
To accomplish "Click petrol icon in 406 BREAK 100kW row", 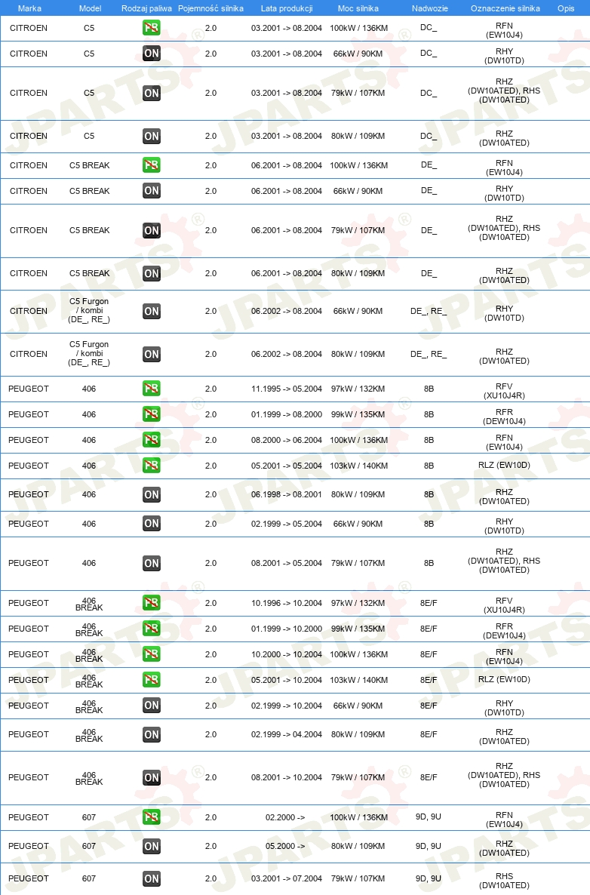I will pyautogui.click(x=151, y=654).
